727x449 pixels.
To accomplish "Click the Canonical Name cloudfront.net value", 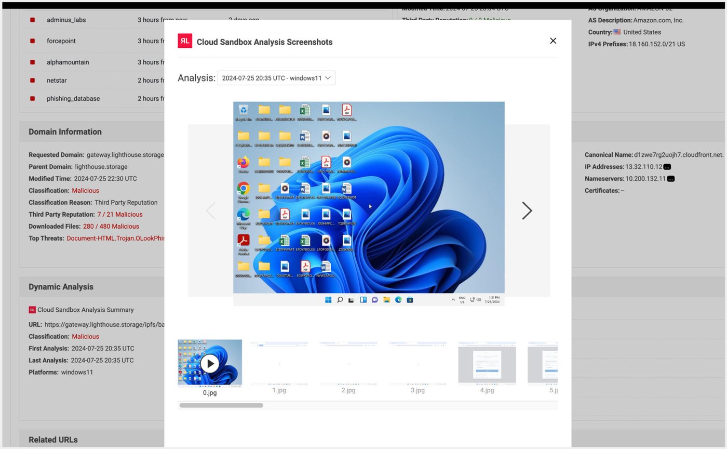I will coord(679,155).
